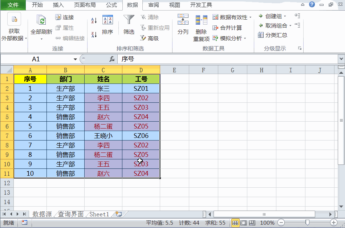Open the 查询界面 sheet tab

pos(71,214)
